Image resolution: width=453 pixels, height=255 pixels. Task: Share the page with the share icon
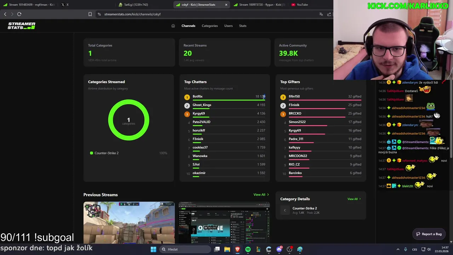point(329,14)
